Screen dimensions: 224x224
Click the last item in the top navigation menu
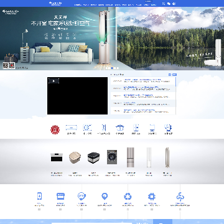pyautogui.click(x=154, y=4)
